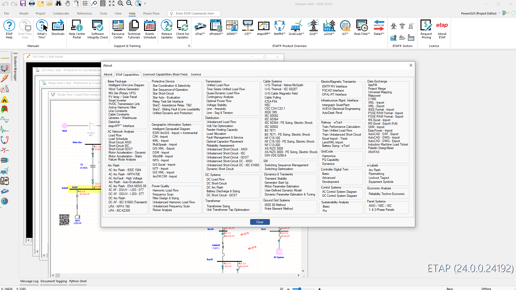Click the Enter ETAP Commands search field
This screenshot has width=516, height=290.
click(x=194, y=13)
